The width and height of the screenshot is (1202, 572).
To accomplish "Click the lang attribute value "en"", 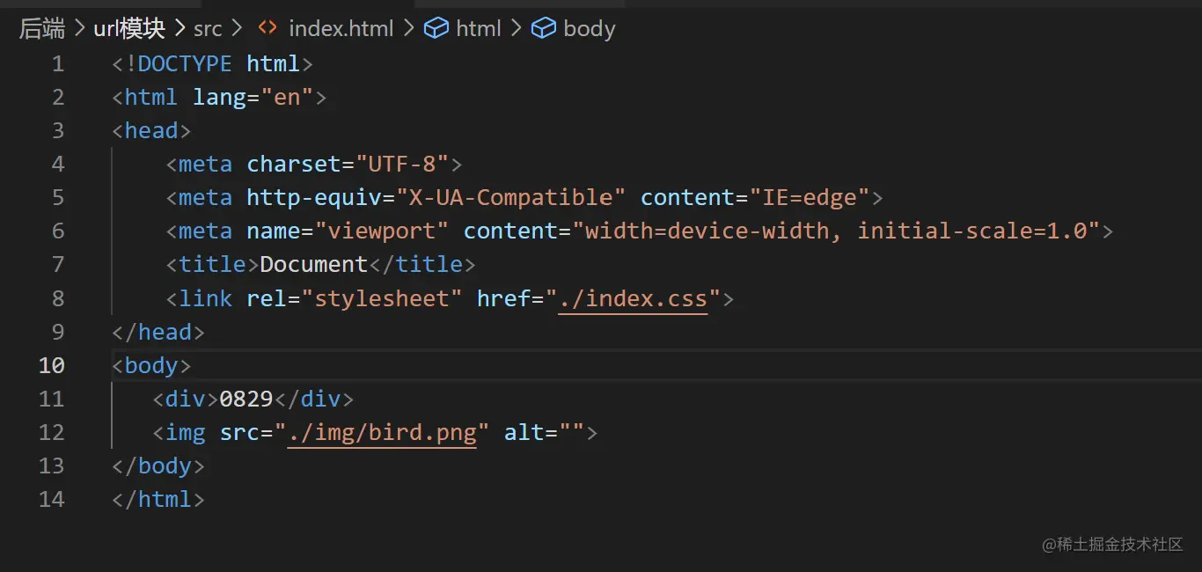I will coord(287,98).
